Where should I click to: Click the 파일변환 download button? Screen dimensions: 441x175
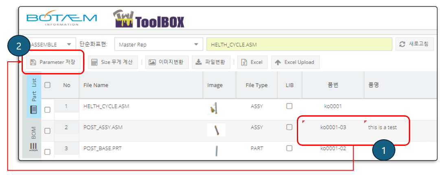[211, 62]
